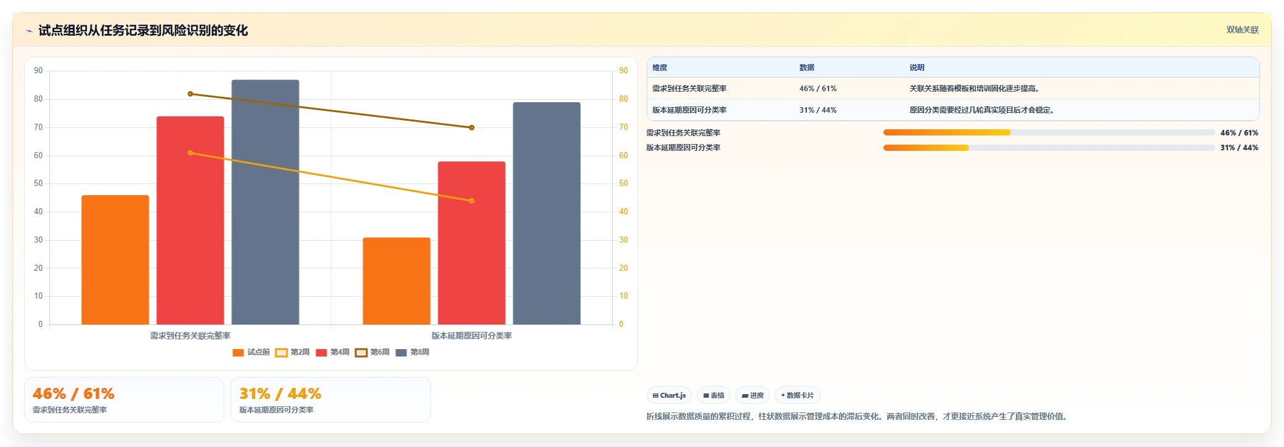Screen dimensions: 1284x447
Task: Click the yellow 第2周 line point at 44
Action: pos(472,201)
